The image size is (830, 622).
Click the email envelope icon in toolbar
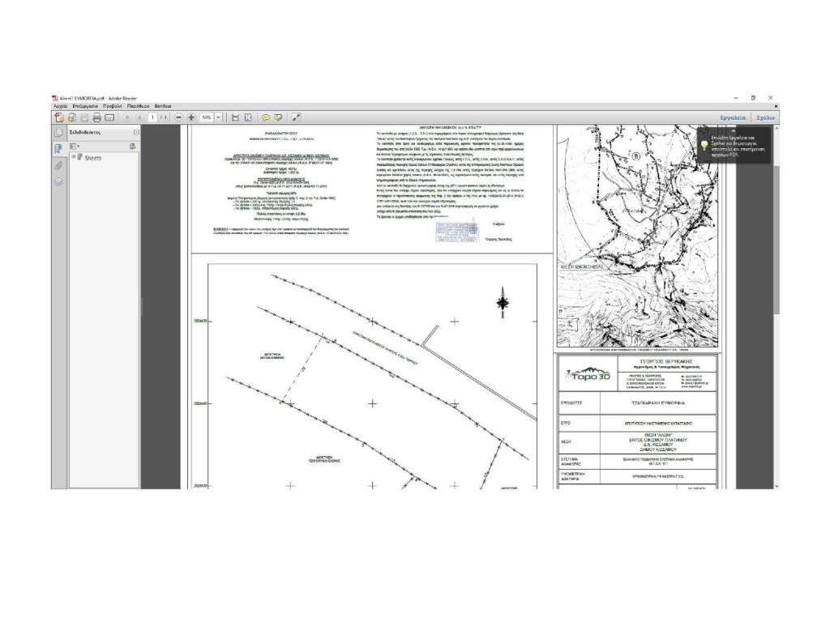(x=109, y=117)
